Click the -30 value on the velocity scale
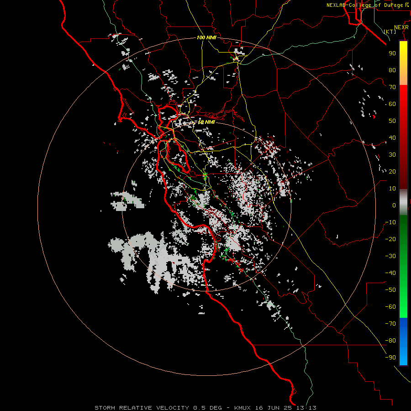 pos(390,256)
